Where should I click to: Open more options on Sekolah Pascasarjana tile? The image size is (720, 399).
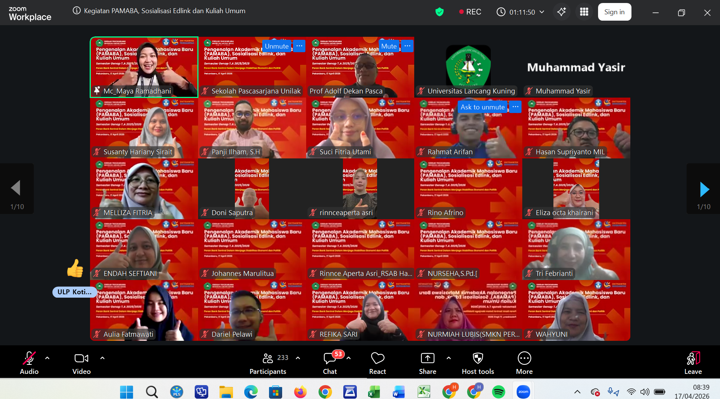click(x=299, y=46)
